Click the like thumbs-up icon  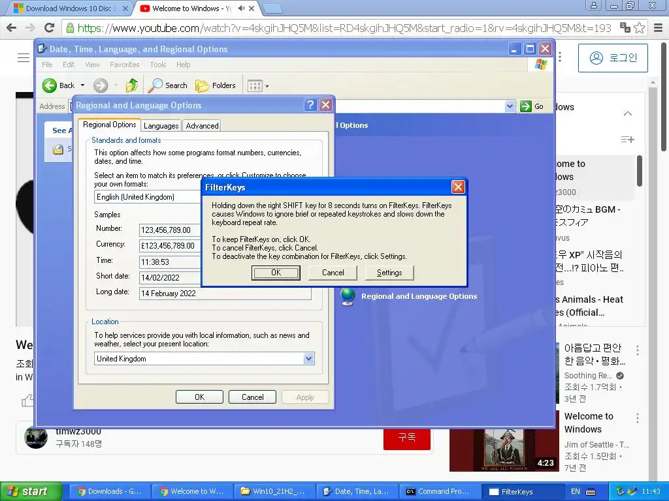pos(27,401)
